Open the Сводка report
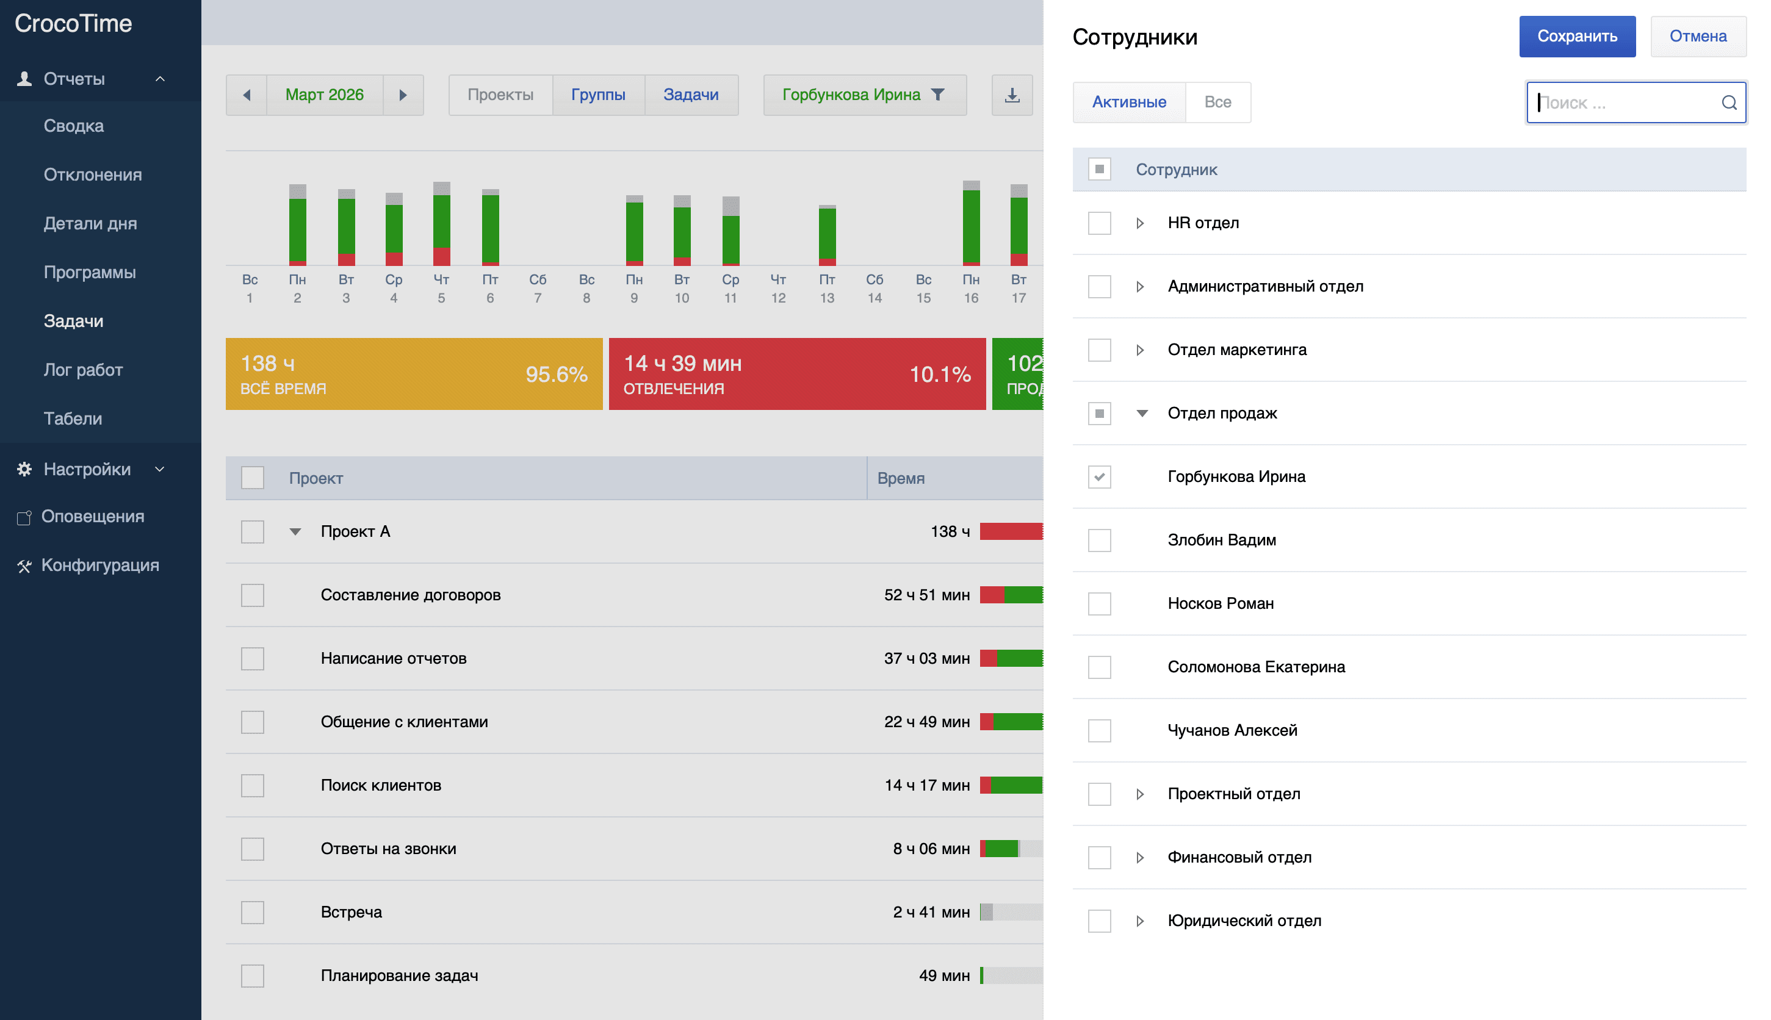Screen dimensions: 1771x1020 click(x=74, y=126)
